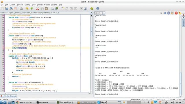Clear the Console with the broom icon
Viewport: 185px width, 104px height.
tap(180, 13)
